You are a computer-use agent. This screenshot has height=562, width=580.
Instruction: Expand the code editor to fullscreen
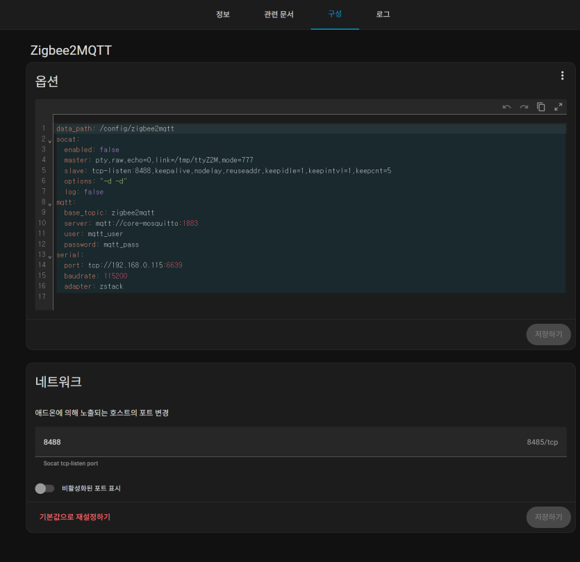(x=558, y=107)
